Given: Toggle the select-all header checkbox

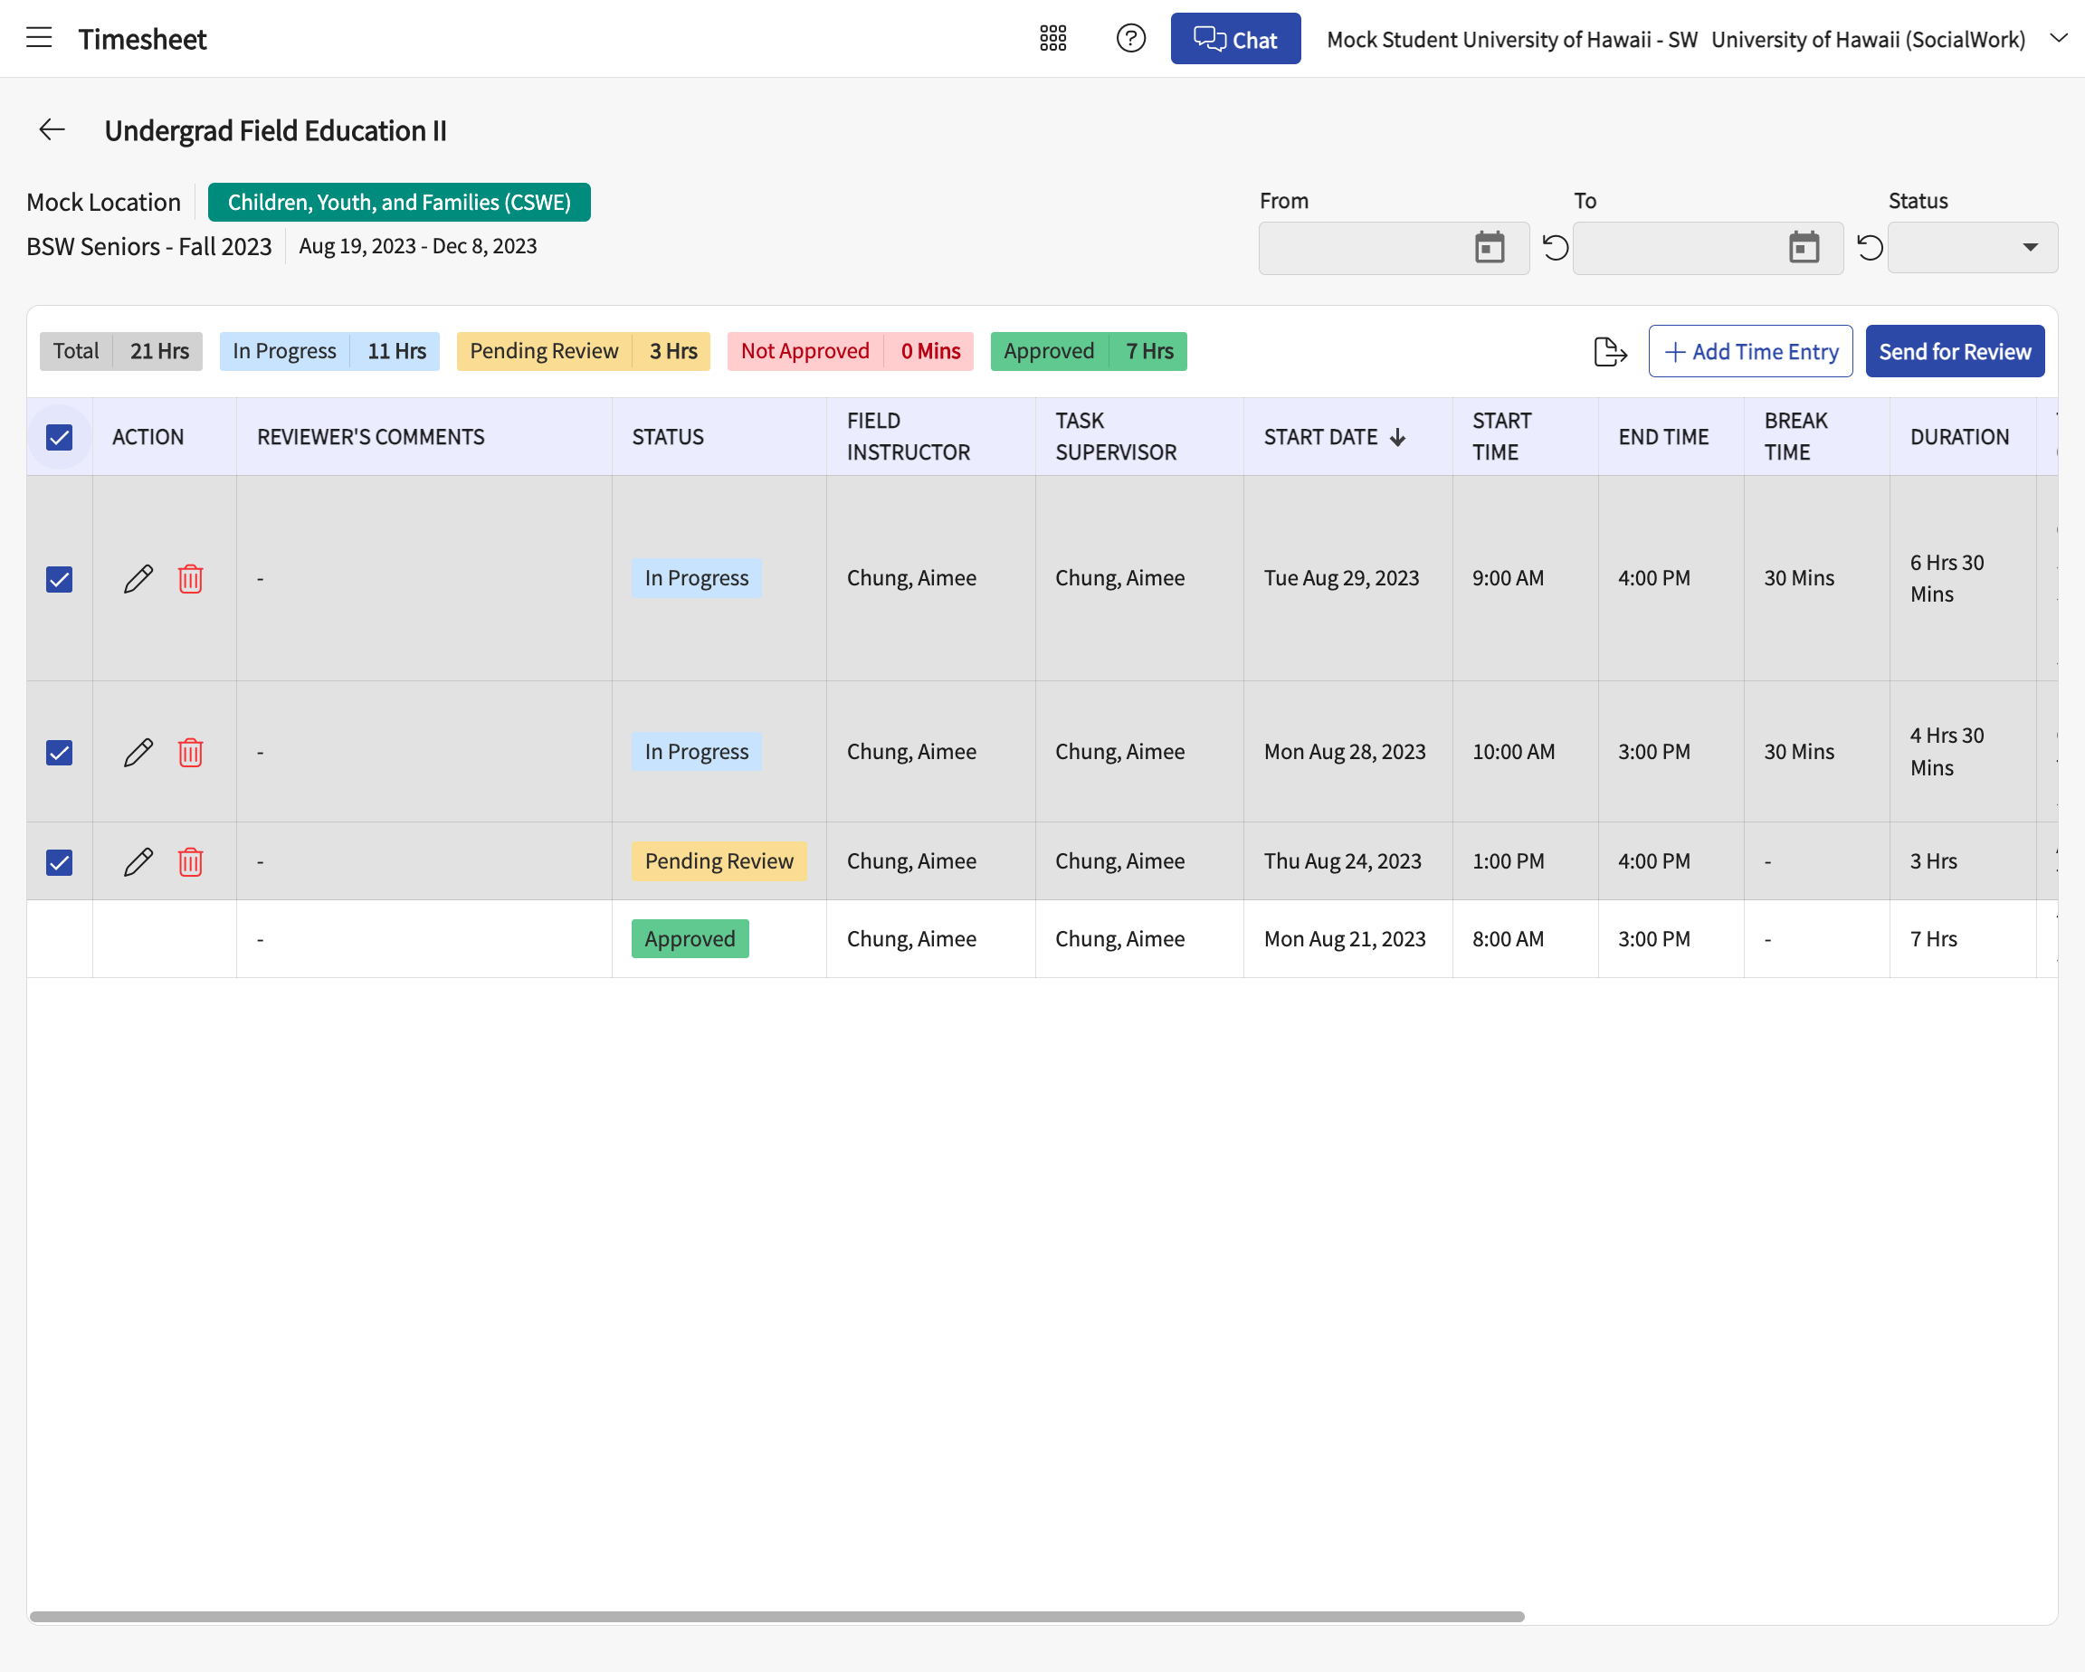Looking at the screenshot, I should click(x=59, y=437).
